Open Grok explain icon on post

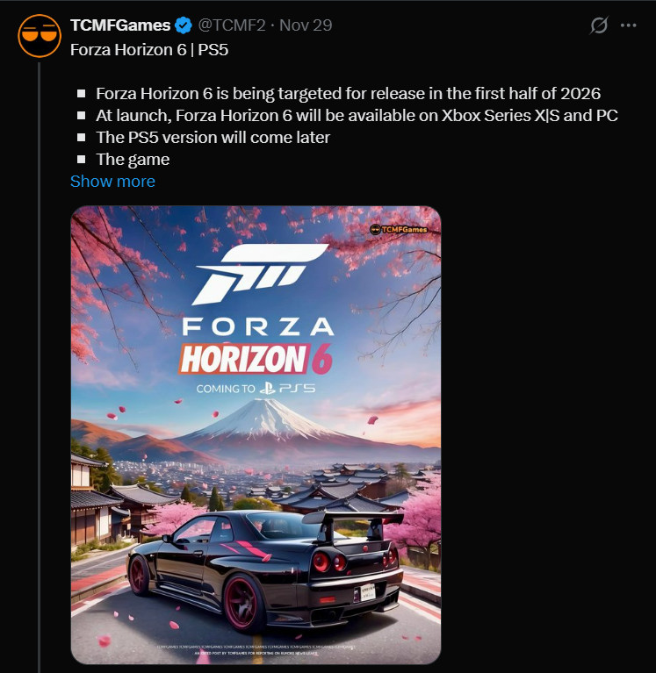coord(598,25)
